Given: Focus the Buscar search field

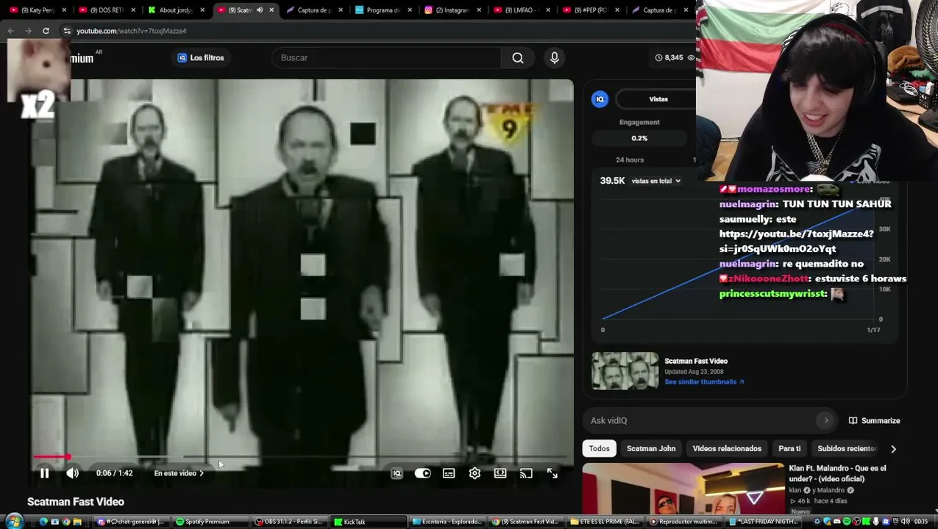Looking at the screenshot, I should [x=386, y=58].
